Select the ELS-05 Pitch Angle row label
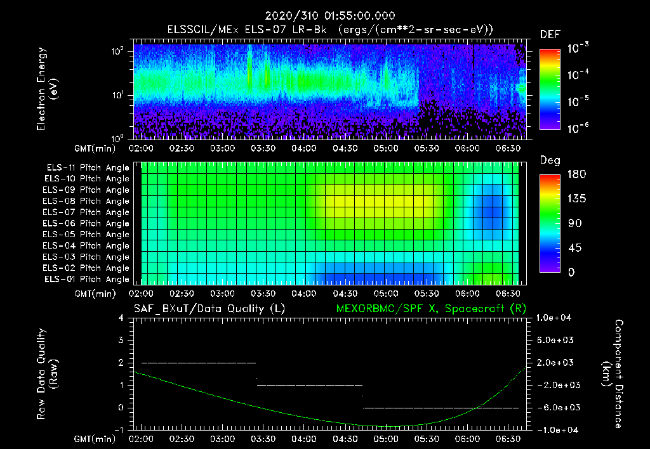Viewport: 650px width, 449px height. (x=86, y=235)
